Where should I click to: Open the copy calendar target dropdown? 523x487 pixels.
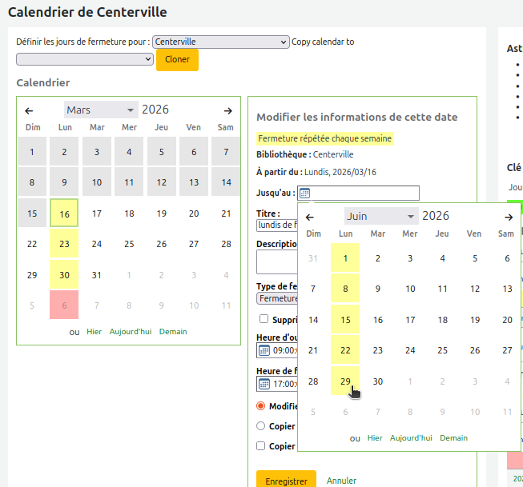85,59
